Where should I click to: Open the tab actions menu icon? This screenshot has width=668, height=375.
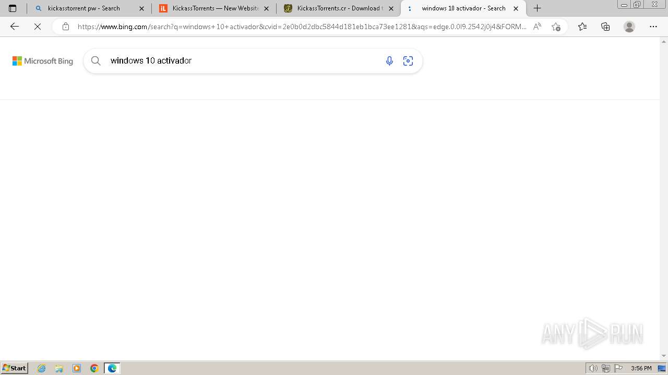pos(13,8)
